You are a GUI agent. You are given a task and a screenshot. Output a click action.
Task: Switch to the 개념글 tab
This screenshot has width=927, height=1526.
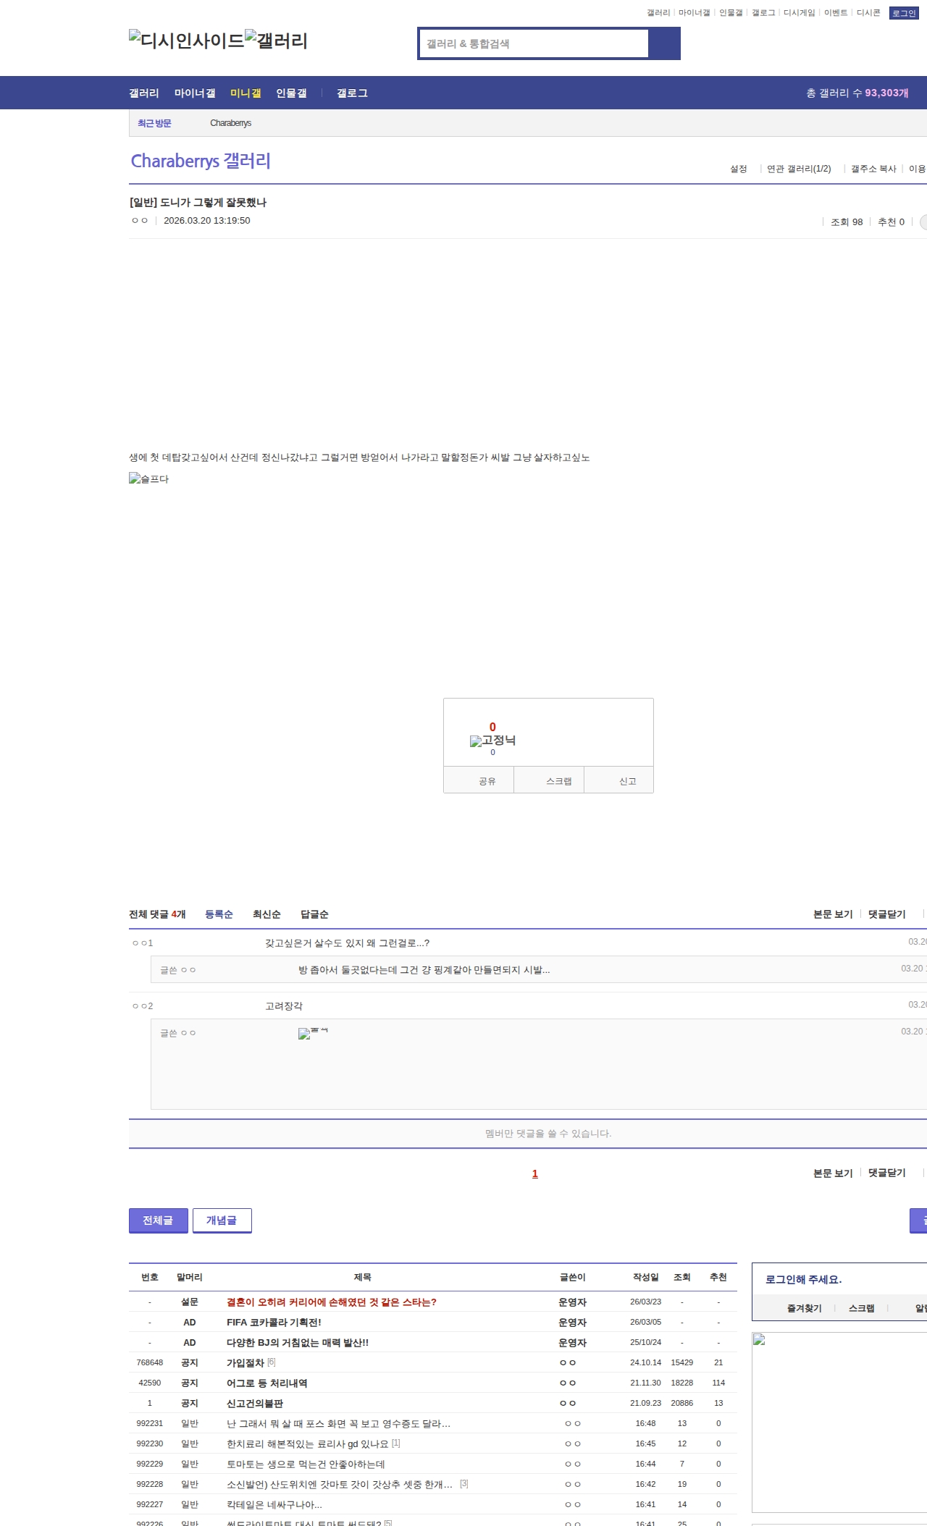(x=222, y=1220)
